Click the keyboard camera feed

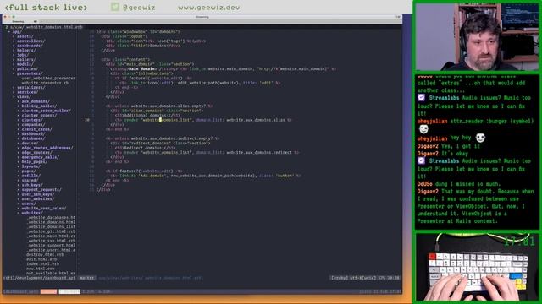click(x=477, y=267)
